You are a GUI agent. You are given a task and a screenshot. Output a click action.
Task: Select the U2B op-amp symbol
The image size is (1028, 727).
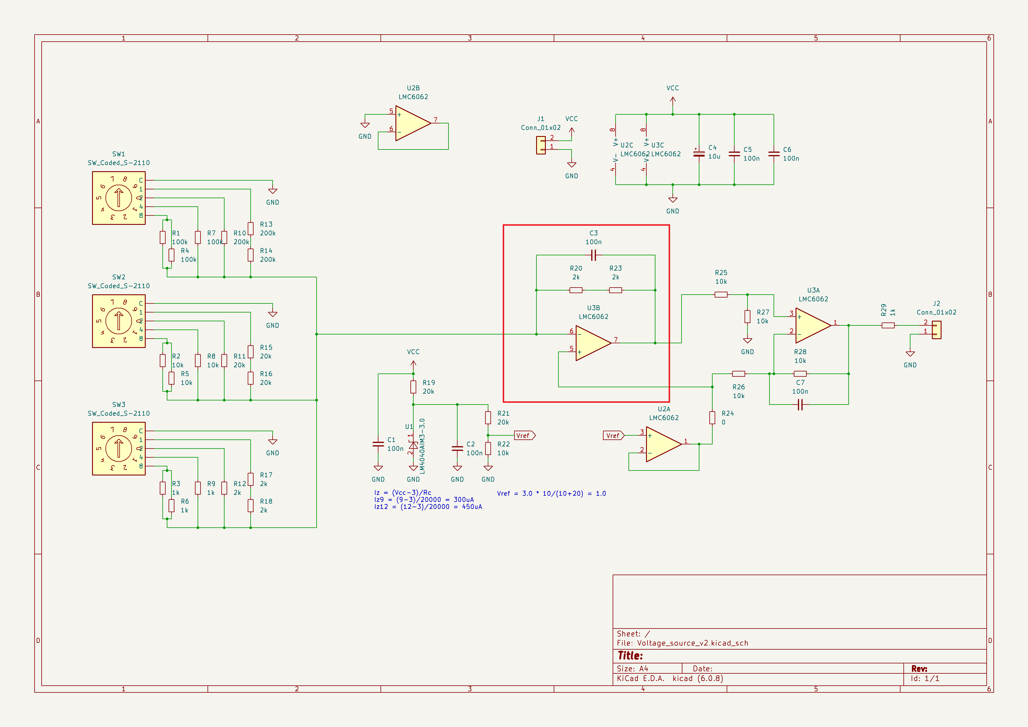pos(413,123)
